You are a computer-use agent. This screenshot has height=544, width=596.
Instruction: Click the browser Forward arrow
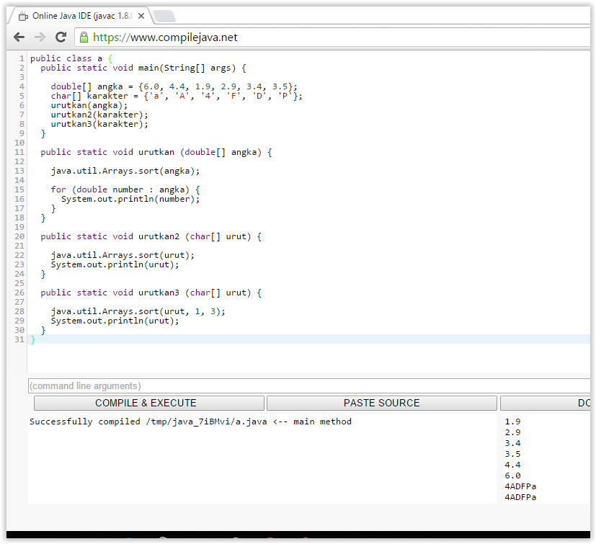tap(40, 37)
